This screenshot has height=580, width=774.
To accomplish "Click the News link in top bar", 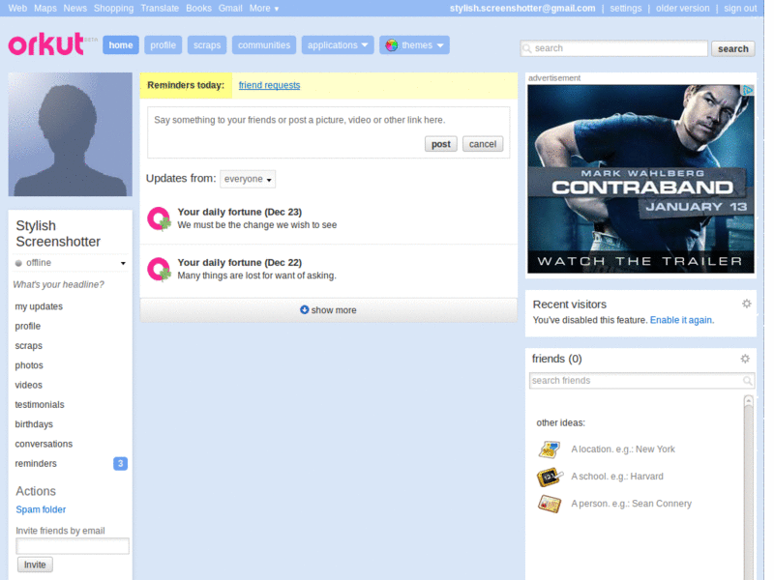I will (x=75, y=9).
